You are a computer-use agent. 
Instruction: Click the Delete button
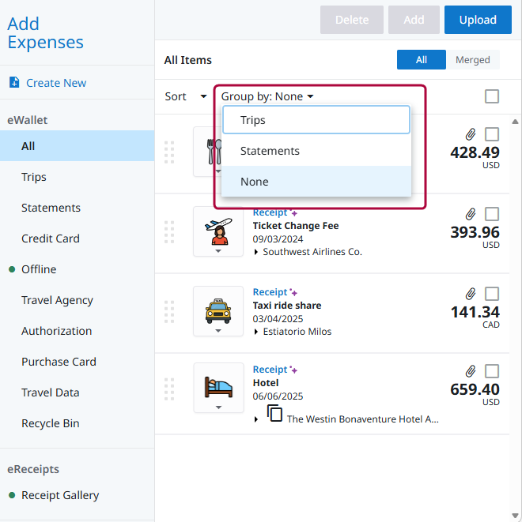click(x=352, y=20)
